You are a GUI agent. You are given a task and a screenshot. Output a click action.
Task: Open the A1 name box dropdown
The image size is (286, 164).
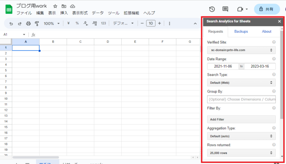click(24, 35)
